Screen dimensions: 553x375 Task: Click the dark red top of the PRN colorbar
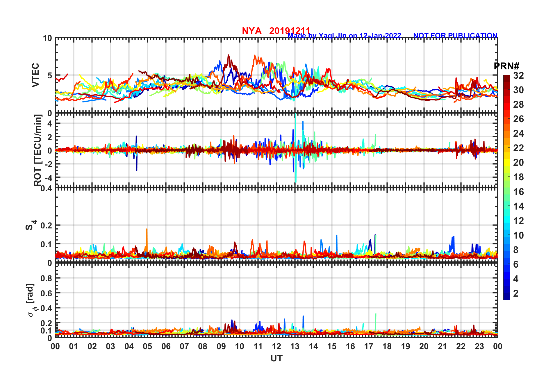tap(506, 79)
